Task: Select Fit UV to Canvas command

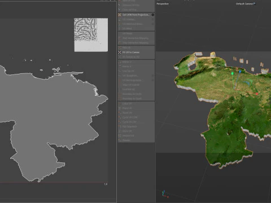Action: (x=136, y=52)
